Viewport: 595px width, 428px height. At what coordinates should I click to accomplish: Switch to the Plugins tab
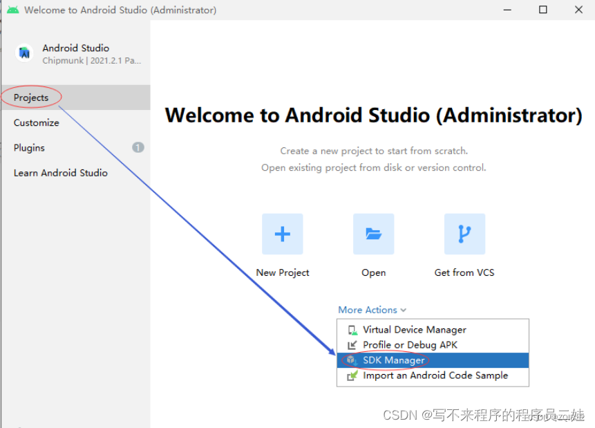76,148
